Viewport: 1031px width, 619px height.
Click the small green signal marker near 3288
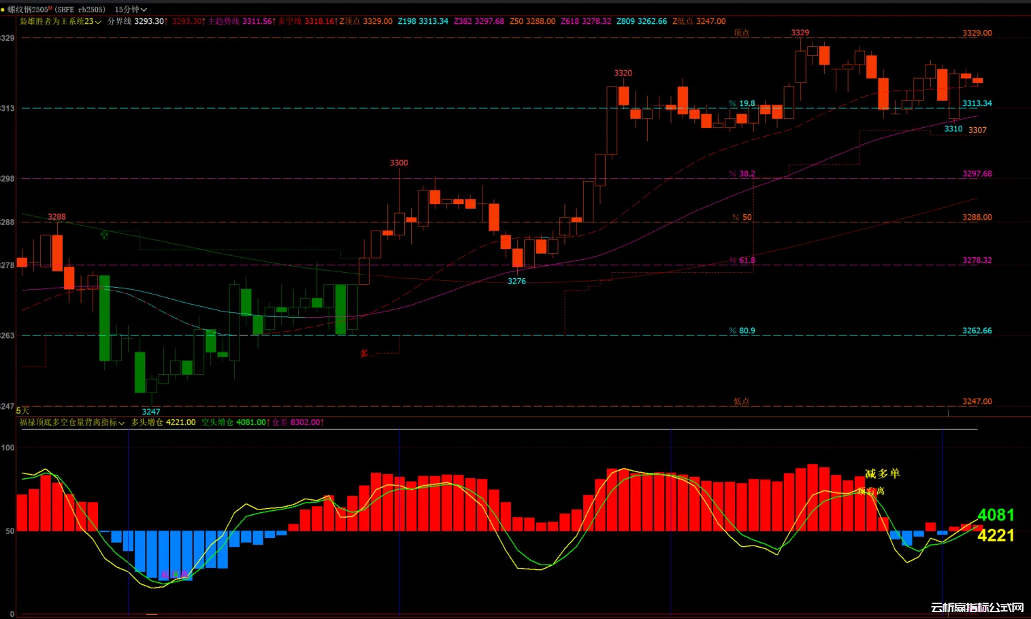[x=104, y=235]
